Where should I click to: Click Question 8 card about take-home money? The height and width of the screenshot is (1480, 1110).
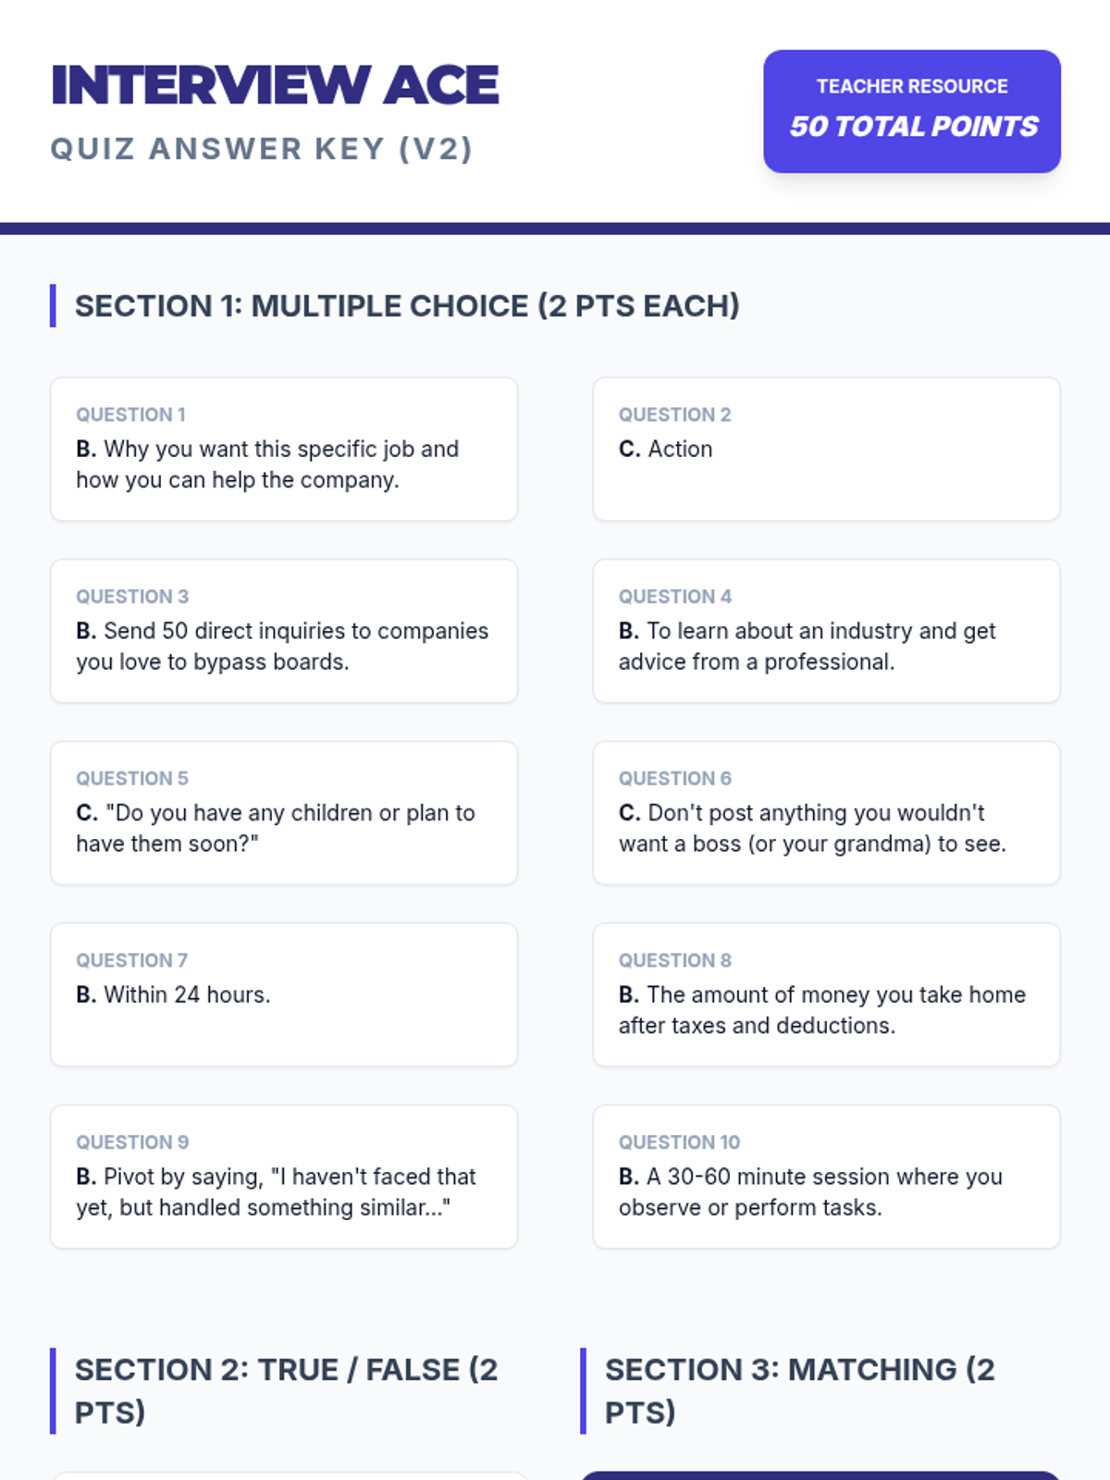pos(826,994)
